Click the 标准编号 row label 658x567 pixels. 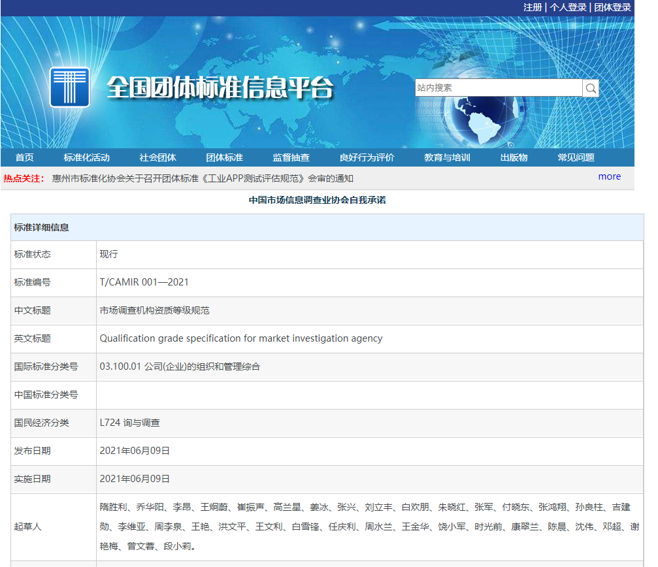[32, 282]
